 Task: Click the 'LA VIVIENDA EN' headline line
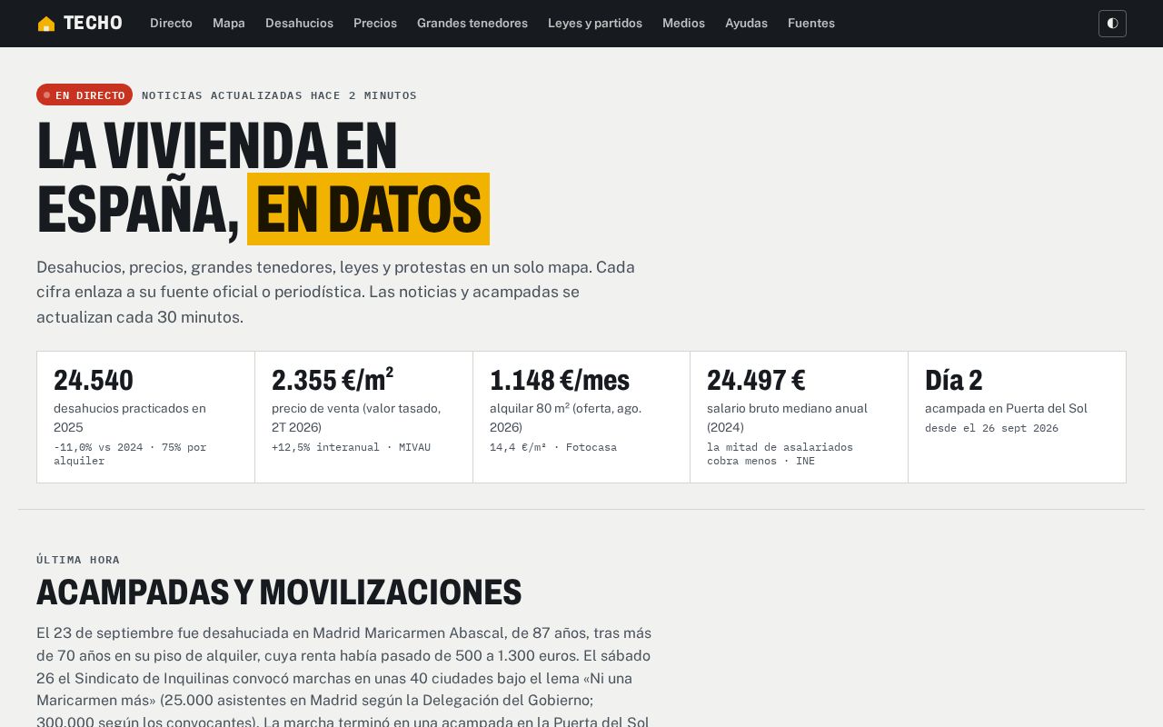click(217, 146)
